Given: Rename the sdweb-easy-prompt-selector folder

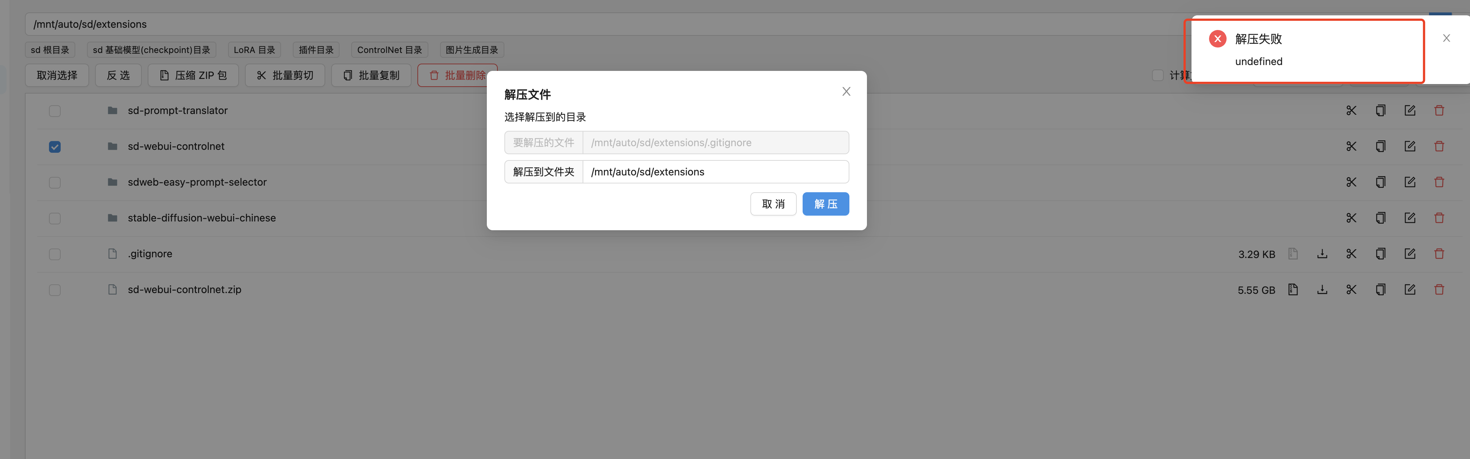Looking at the screenshot, I should point(1409,182).
